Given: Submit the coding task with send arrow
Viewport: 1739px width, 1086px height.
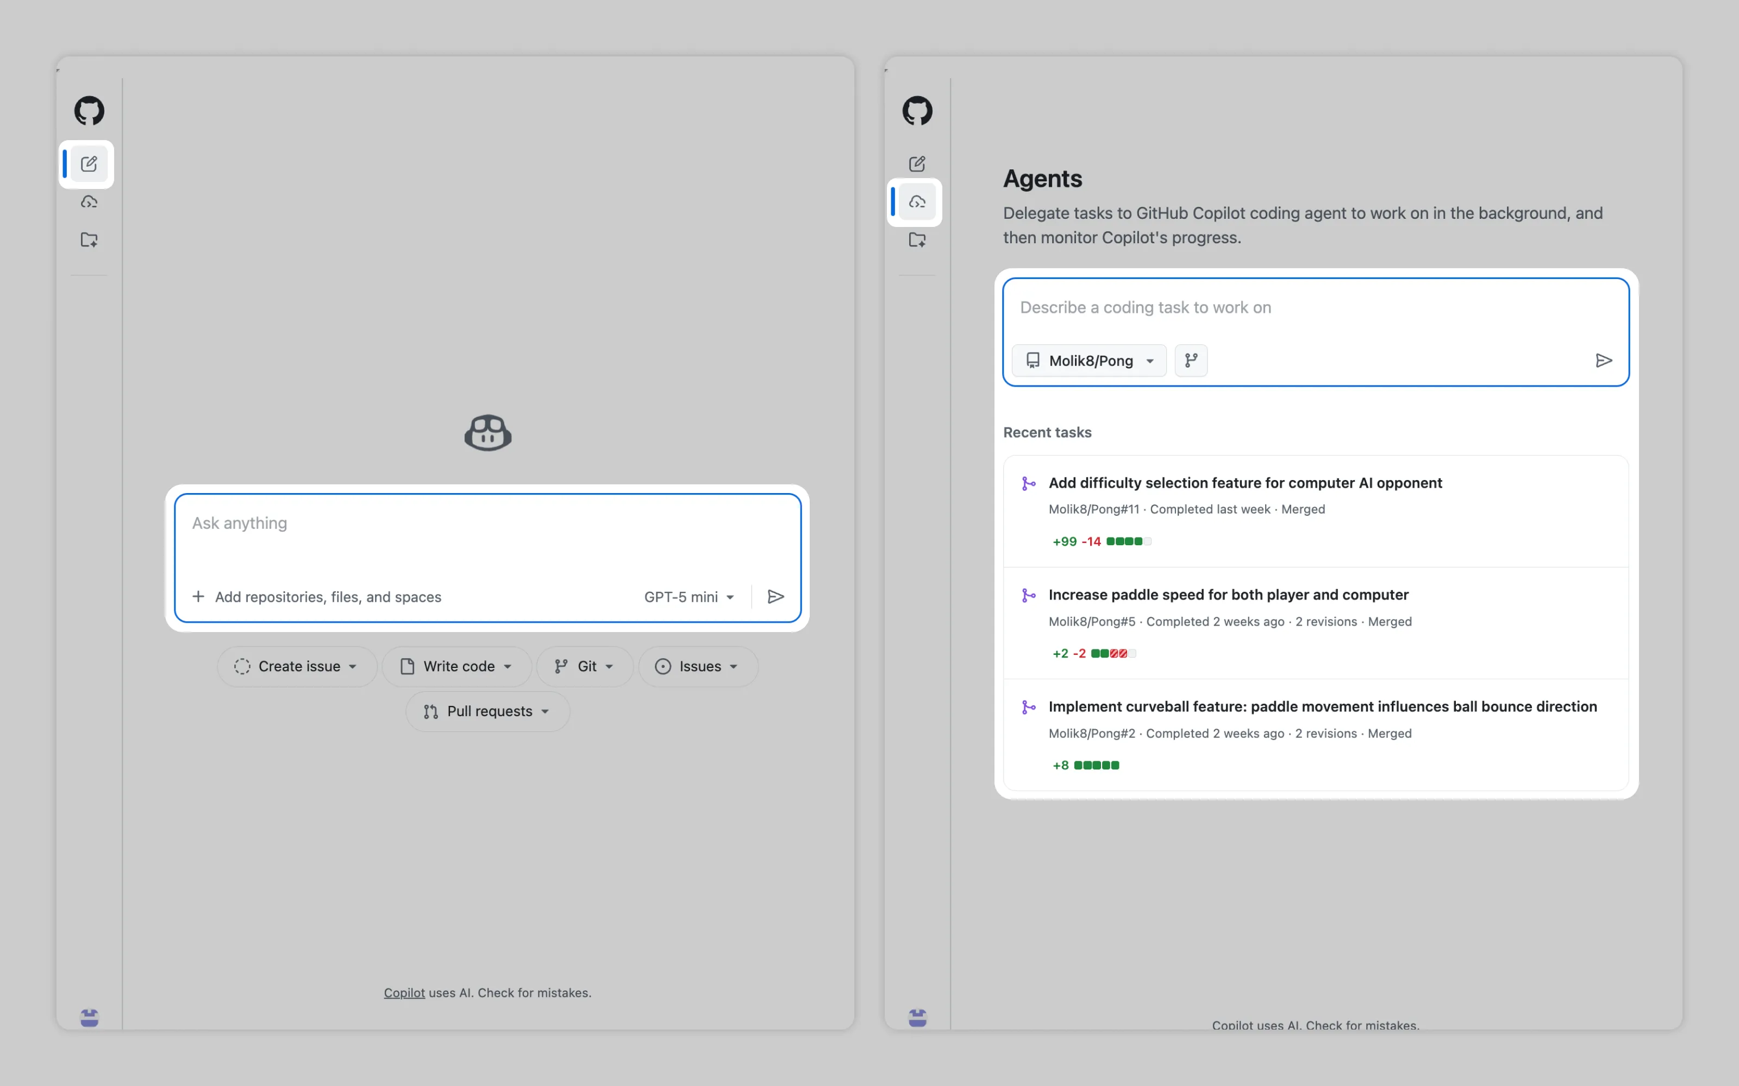Looking at the screenshot, I should [x=1603, y=361].
